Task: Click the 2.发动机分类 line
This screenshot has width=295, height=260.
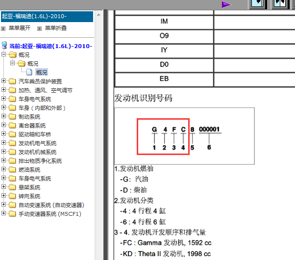Action: point(134,201)
